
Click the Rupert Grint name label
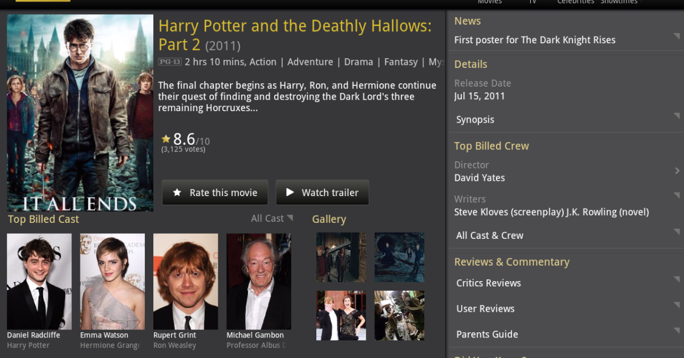click(174, 335)
